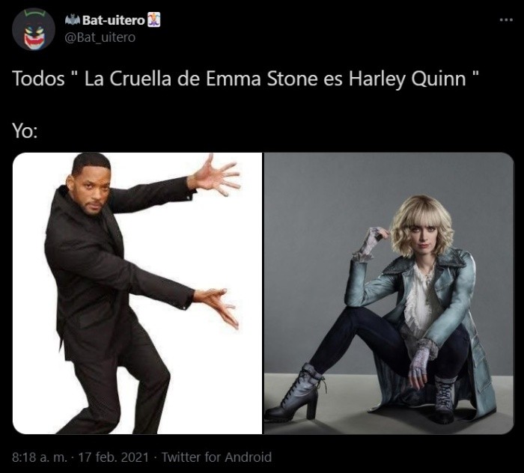The image size is (524, 473).
Task: Click the @Bat_uitero handle
Action: tap(100, 37)
